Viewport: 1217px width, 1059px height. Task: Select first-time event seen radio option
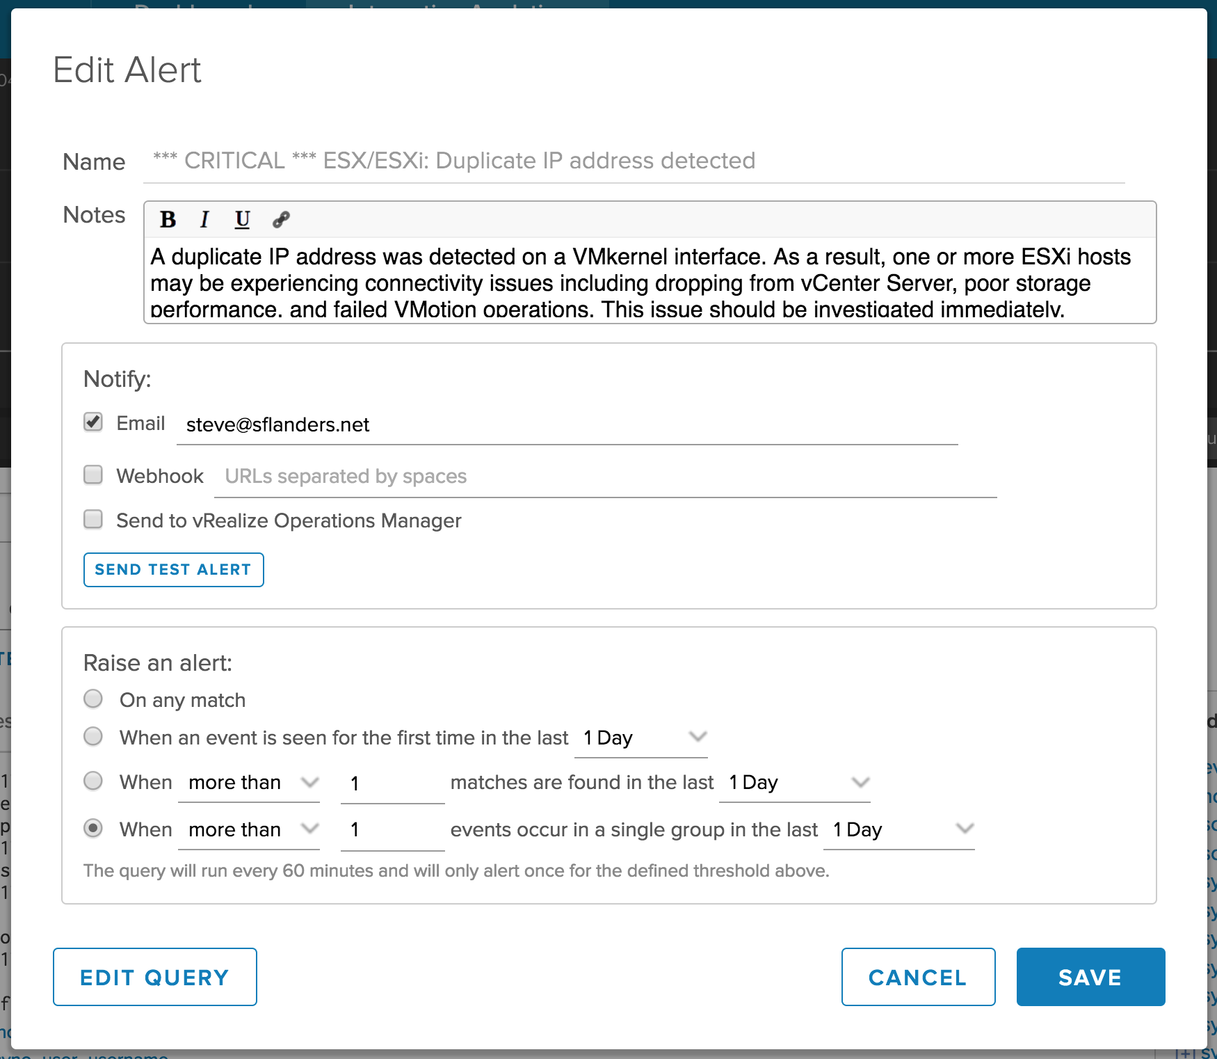point(93,736)
